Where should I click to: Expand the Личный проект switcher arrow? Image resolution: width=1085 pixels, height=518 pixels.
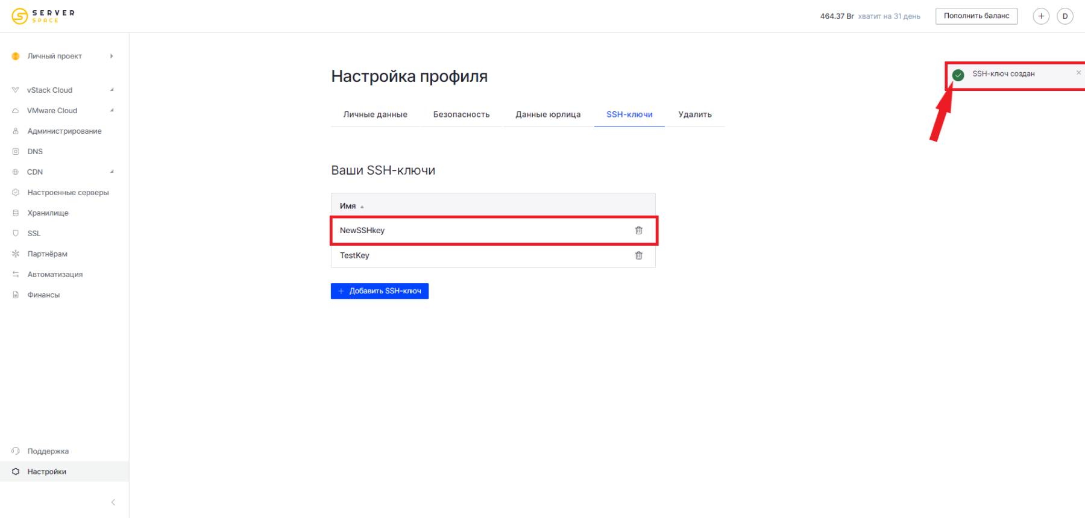tap(112, 56)
